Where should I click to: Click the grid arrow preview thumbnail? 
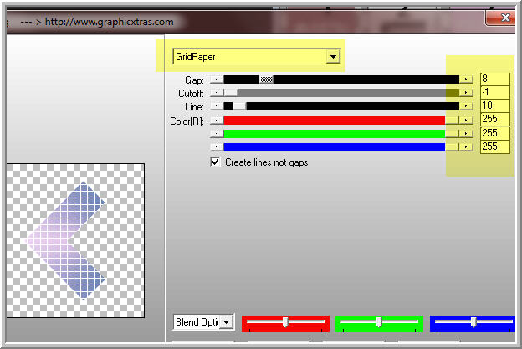pos(75,240)
